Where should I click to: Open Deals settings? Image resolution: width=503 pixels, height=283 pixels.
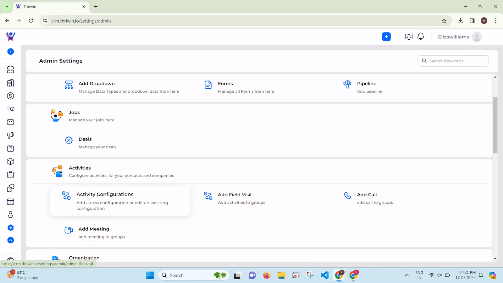(85, 139)
